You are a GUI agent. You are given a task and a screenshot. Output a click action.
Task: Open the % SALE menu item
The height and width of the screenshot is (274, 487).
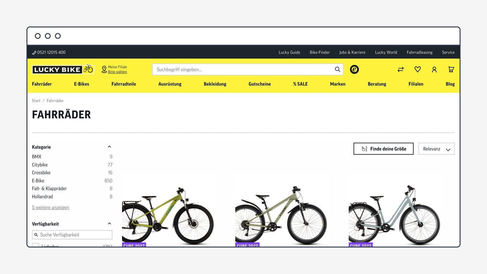(300, 84)
